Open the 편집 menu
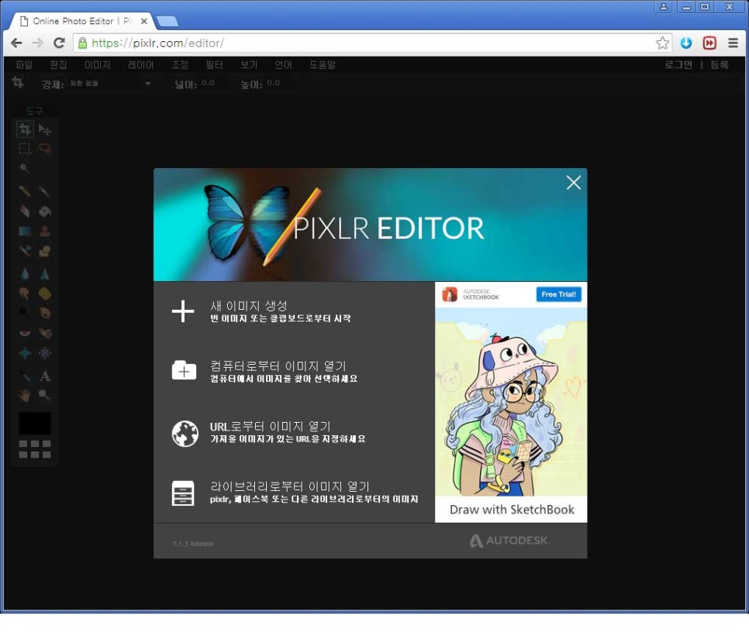The width and height of the screenshot is (749, 632). pyautogui.click(x=58, y=65)
